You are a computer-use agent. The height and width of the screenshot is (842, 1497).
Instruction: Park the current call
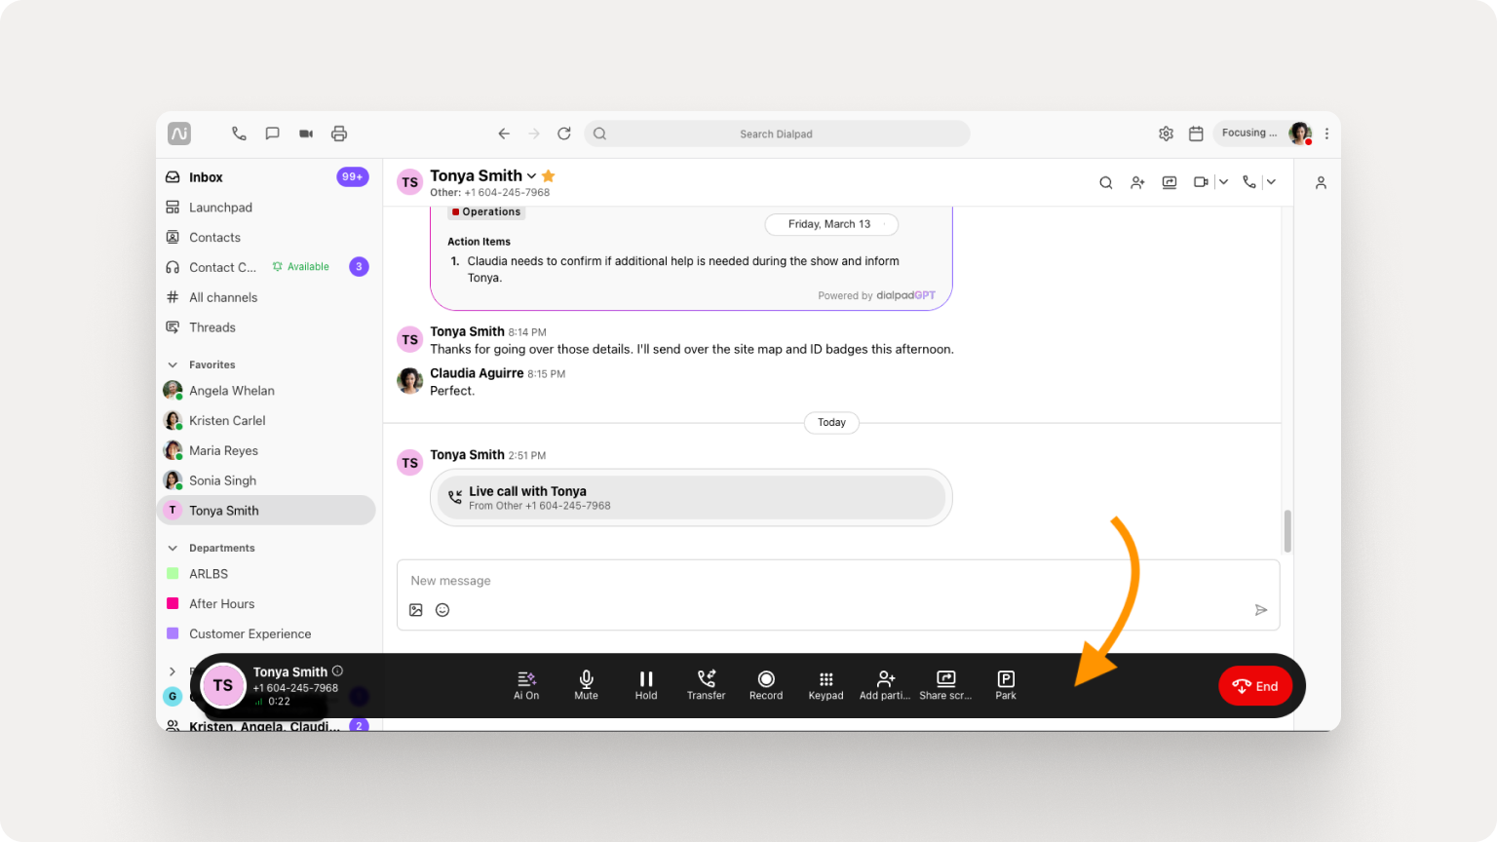1005,685
